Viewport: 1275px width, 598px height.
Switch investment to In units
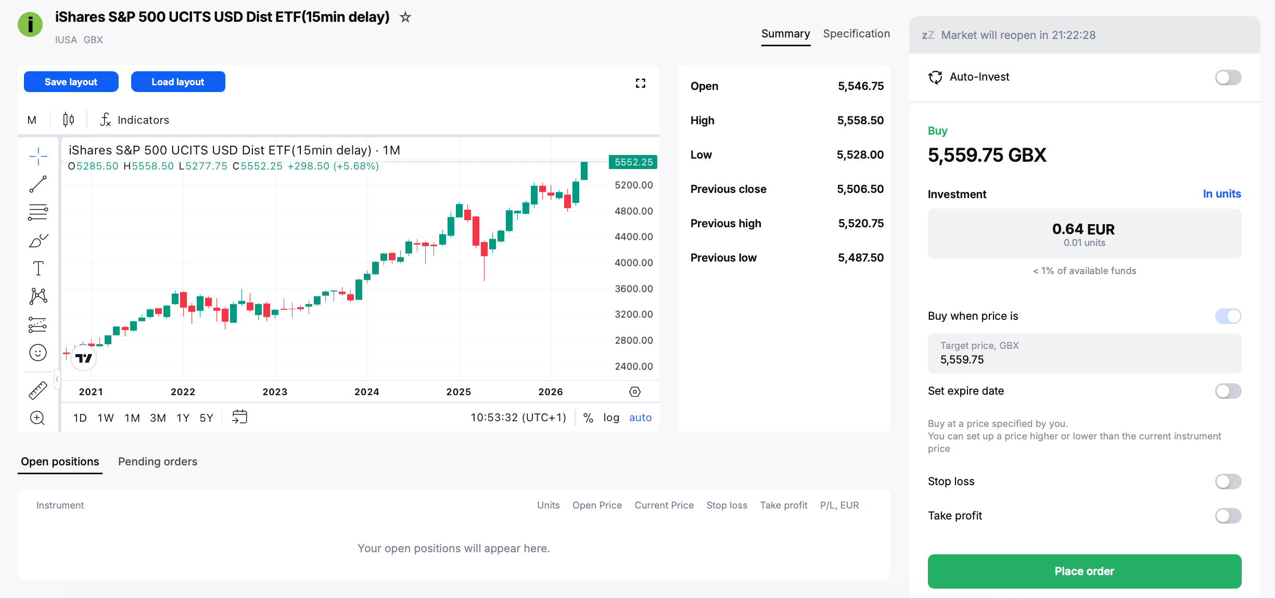tap(1222, 194)
